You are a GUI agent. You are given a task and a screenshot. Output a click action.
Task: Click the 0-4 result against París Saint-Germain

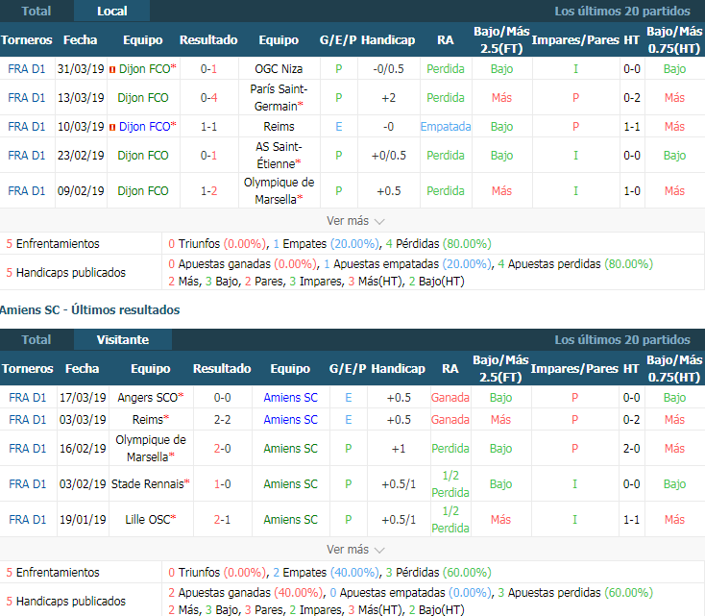tap(208, 98)
